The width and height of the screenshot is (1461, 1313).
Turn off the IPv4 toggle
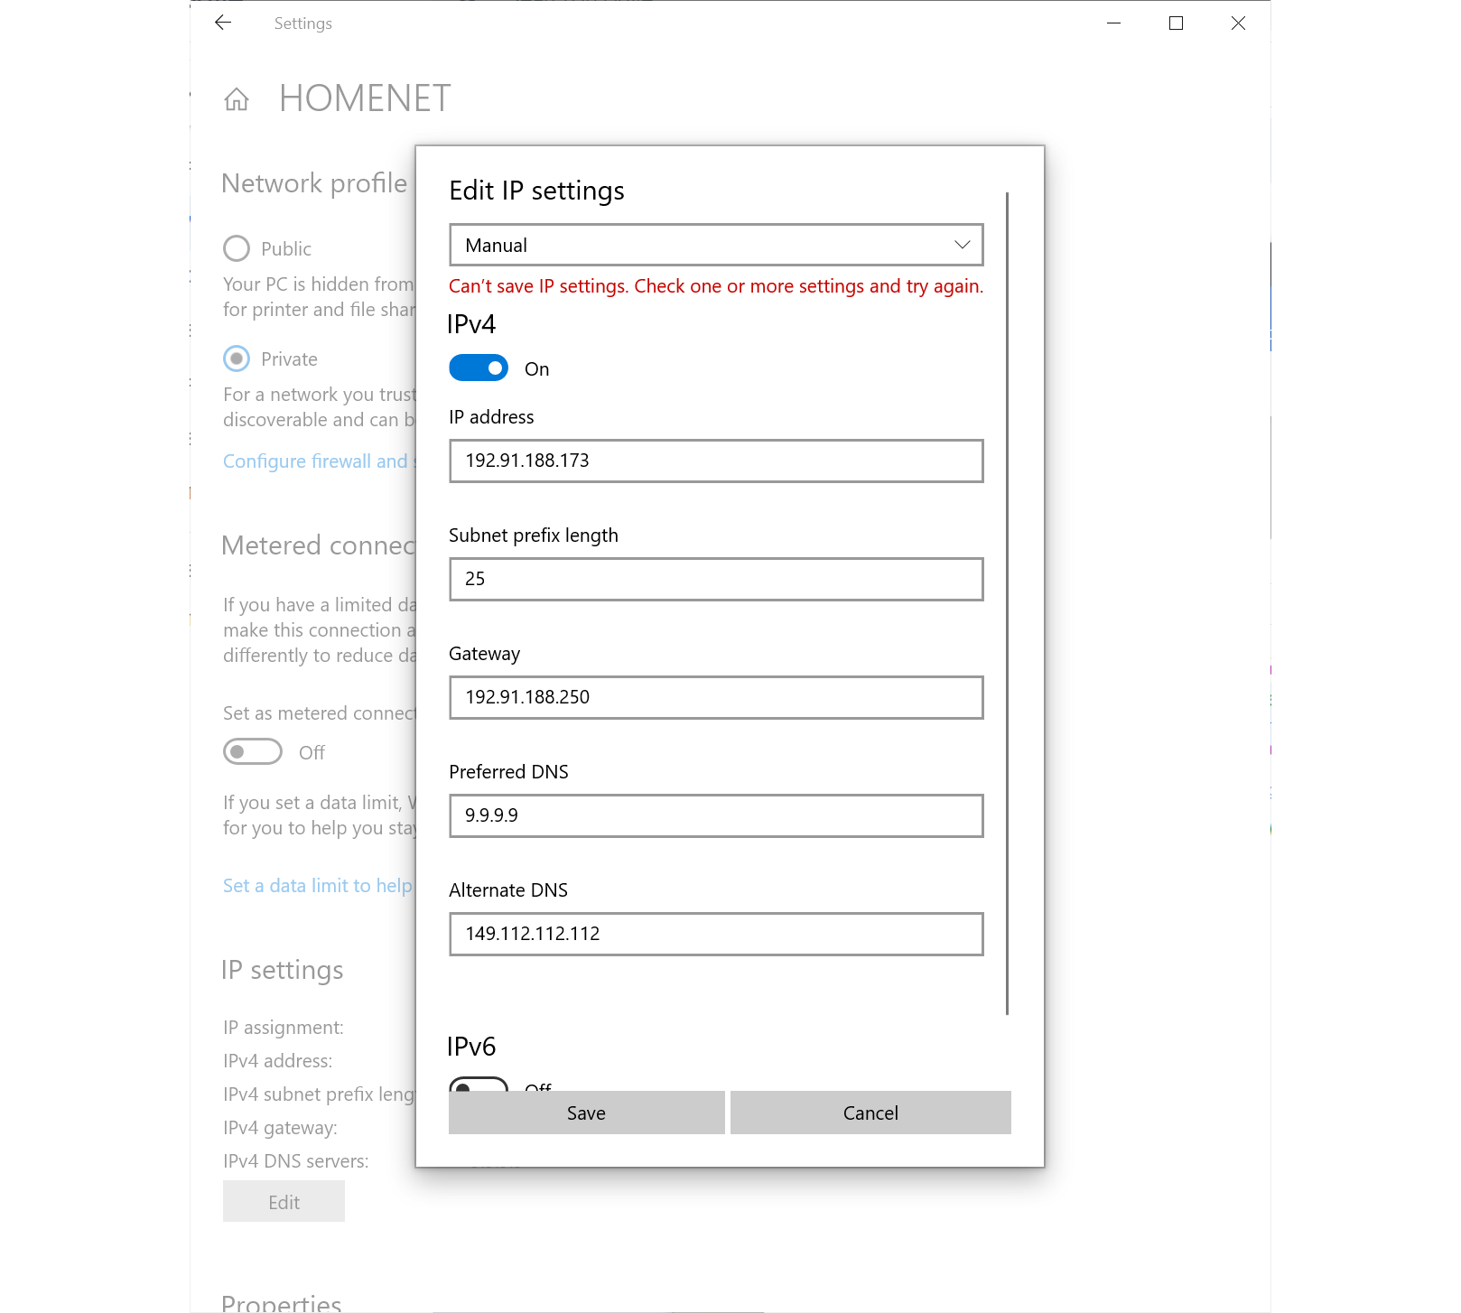point(479,368)
